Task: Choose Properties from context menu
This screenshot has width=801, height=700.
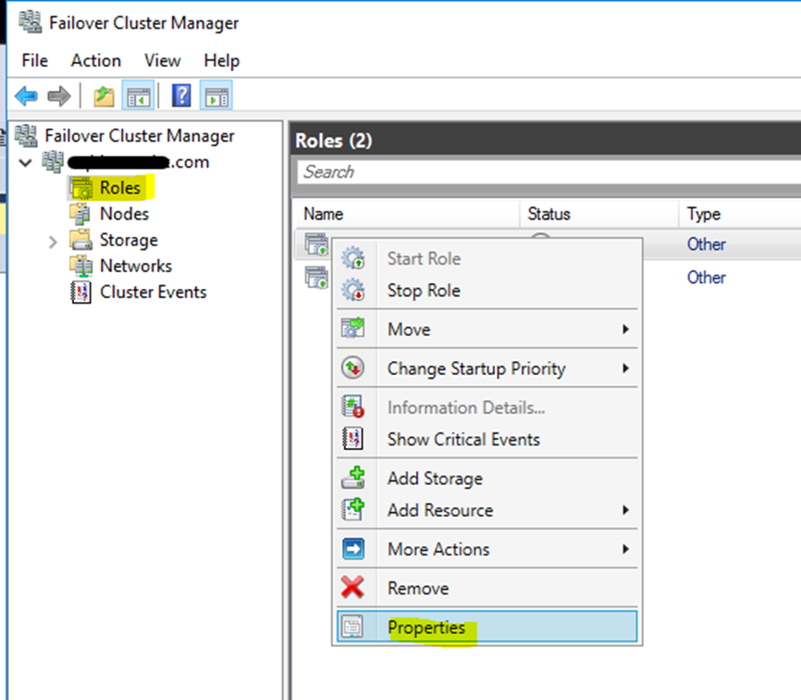Action: (487, 627)
